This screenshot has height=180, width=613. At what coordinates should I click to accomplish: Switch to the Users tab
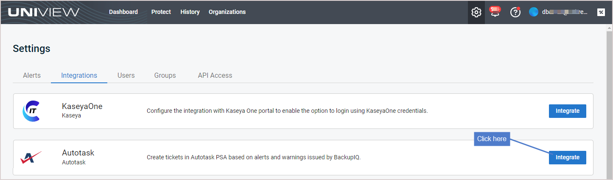pyautogui.click(x=126, y=75)
